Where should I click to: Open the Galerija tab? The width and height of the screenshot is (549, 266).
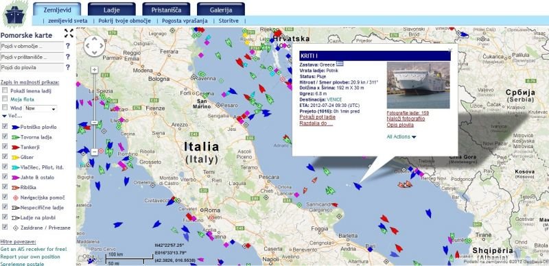click(221, 10)
